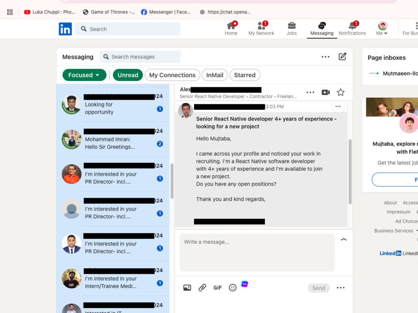Click the unread badge on 'Looking for opportunity'

(x=160, y=109)
